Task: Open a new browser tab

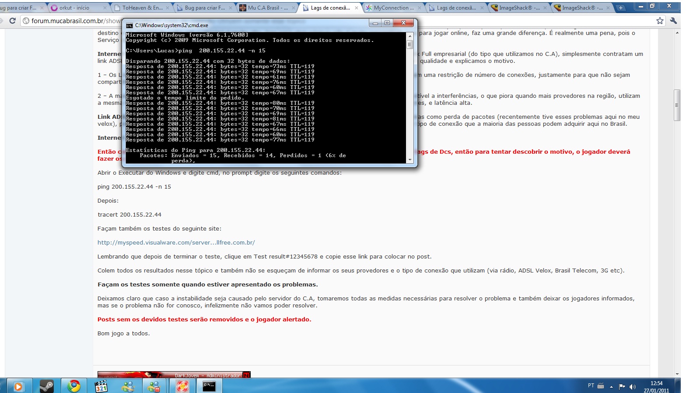Action: click(620, 8)
